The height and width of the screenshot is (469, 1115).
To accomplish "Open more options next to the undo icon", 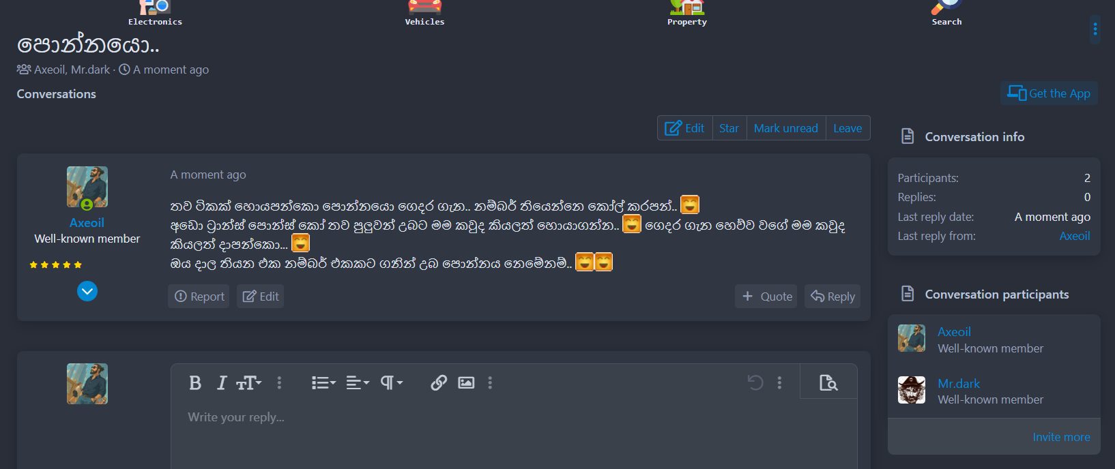I will 779,383.
